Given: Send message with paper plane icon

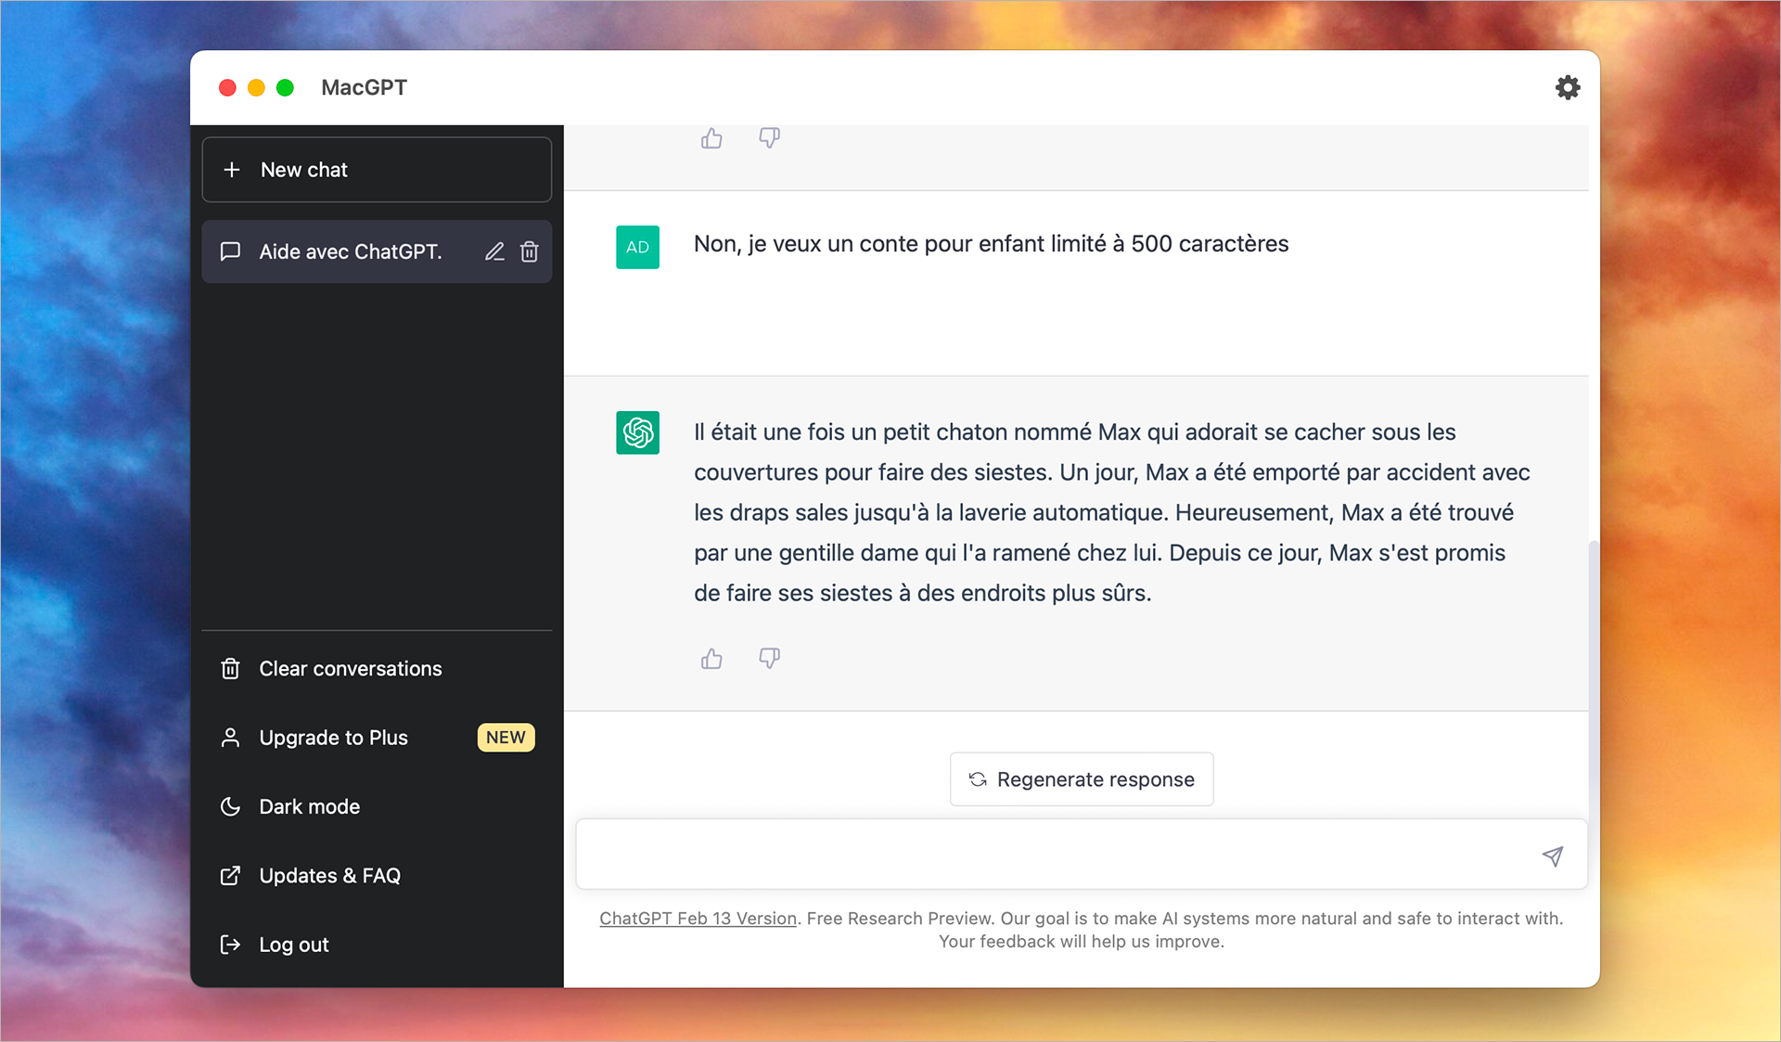Looking at the screenshot, I should 1553,855.
